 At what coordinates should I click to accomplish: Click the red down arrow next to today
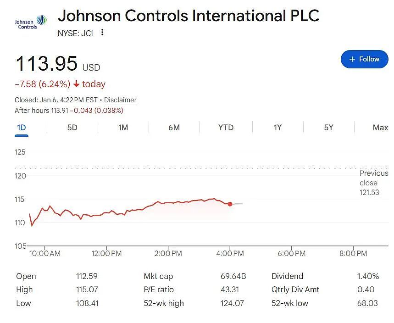(x=76, y=84)
